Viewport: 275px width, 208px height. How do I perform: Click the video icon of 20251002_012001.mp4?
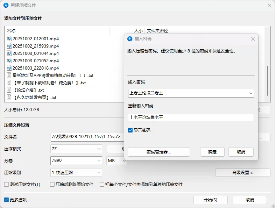(9, 38)
